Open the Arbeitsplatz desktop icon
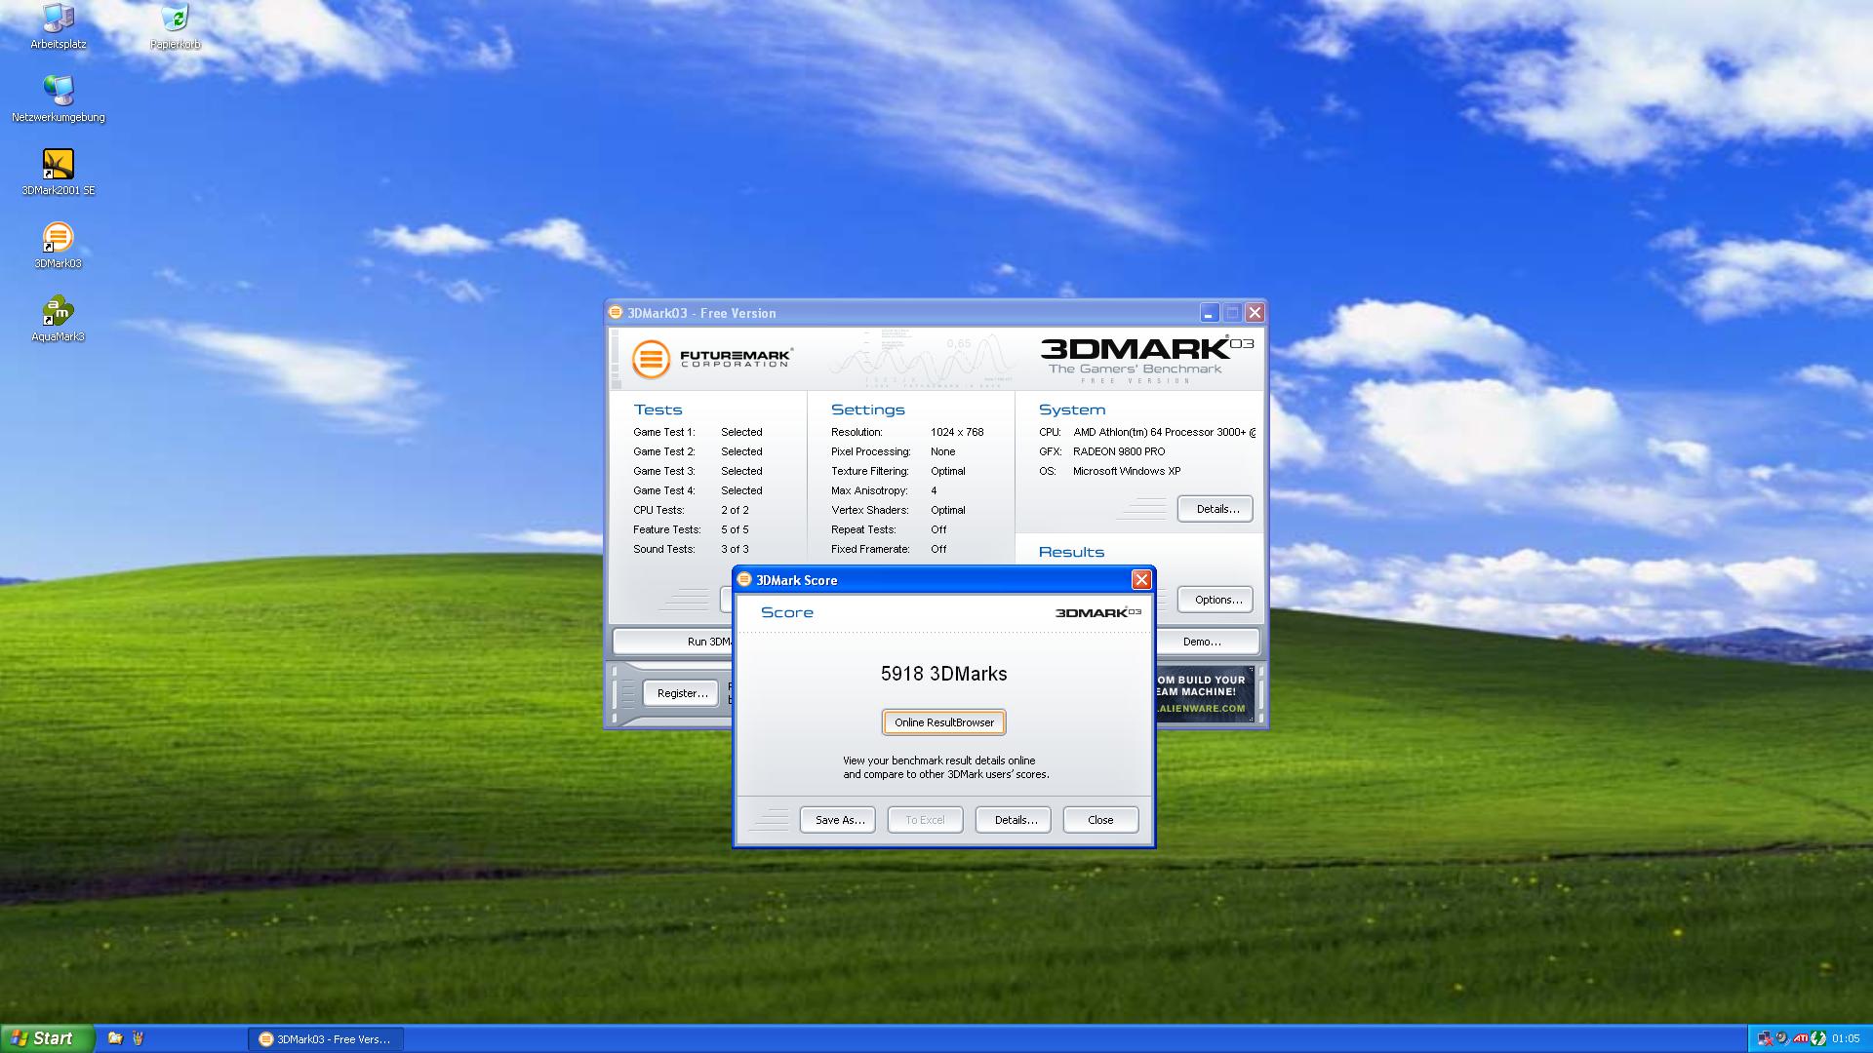1873x1053 pixels. [x=59, y=26]
